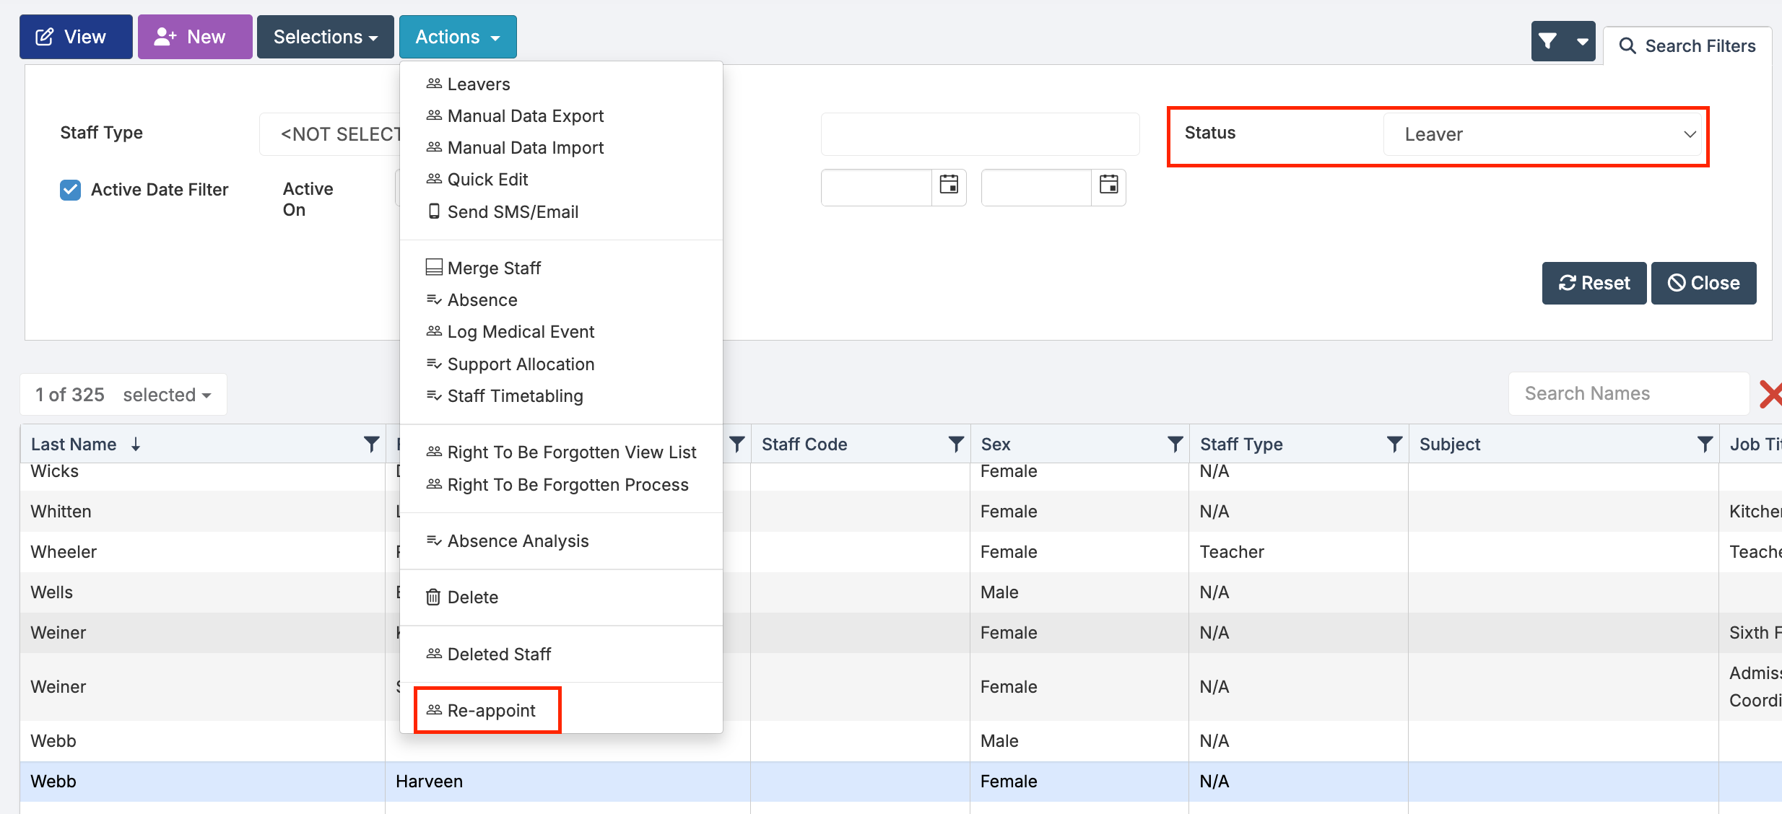
Task: Open the '1 of 325 selected' dropdown
Action: tap(123, 395)
